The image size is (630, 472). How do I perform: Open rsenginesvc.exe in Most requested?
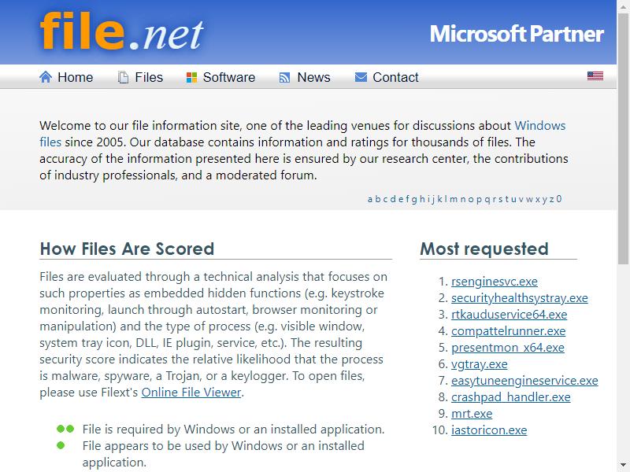point(495,282)
